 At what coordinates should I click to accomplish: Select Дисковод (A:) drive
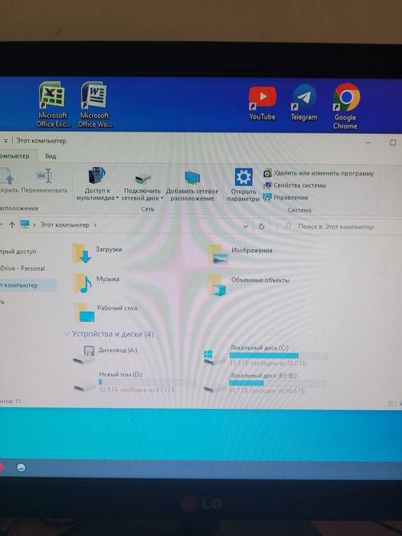click(x=105, y=355)
